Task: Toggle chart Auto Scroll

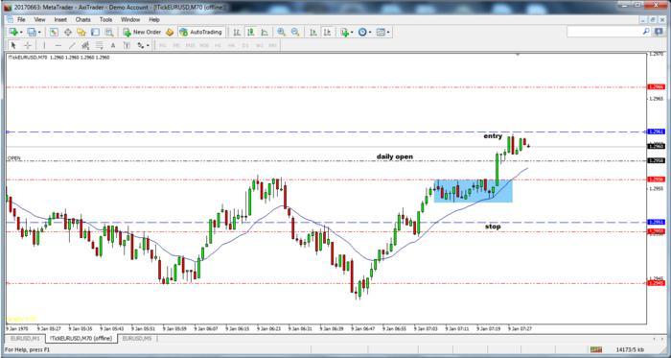Action: [x=313, y=32]
